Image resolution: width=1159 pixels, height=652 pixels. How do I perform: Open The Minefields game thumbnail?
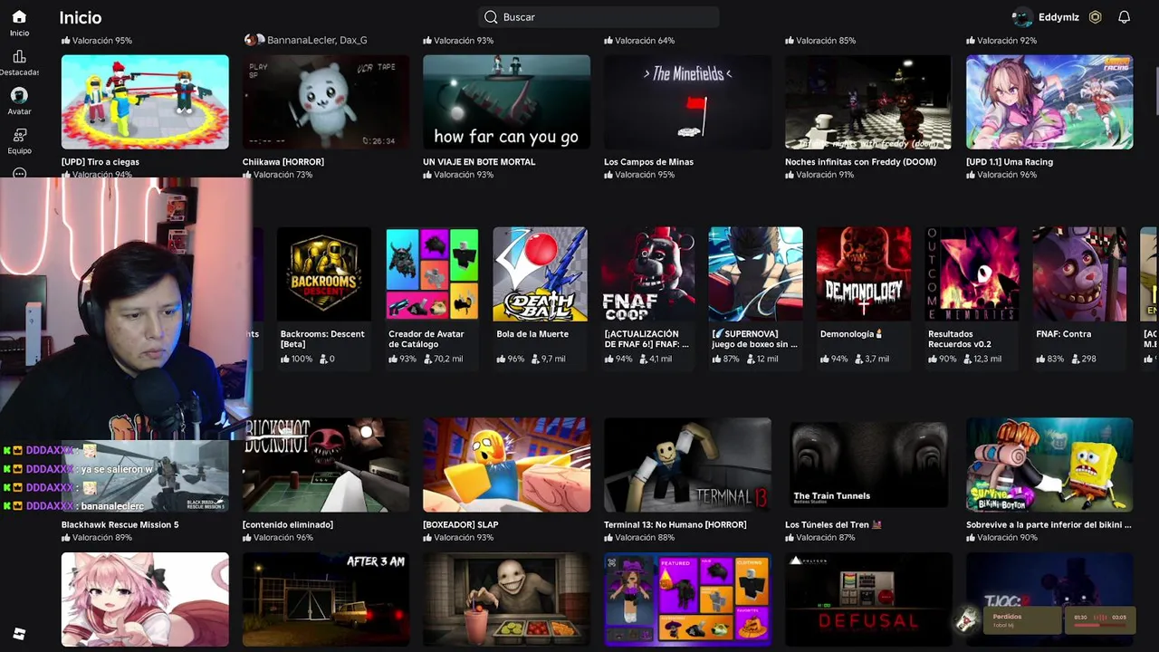click(x=687, y=101)
